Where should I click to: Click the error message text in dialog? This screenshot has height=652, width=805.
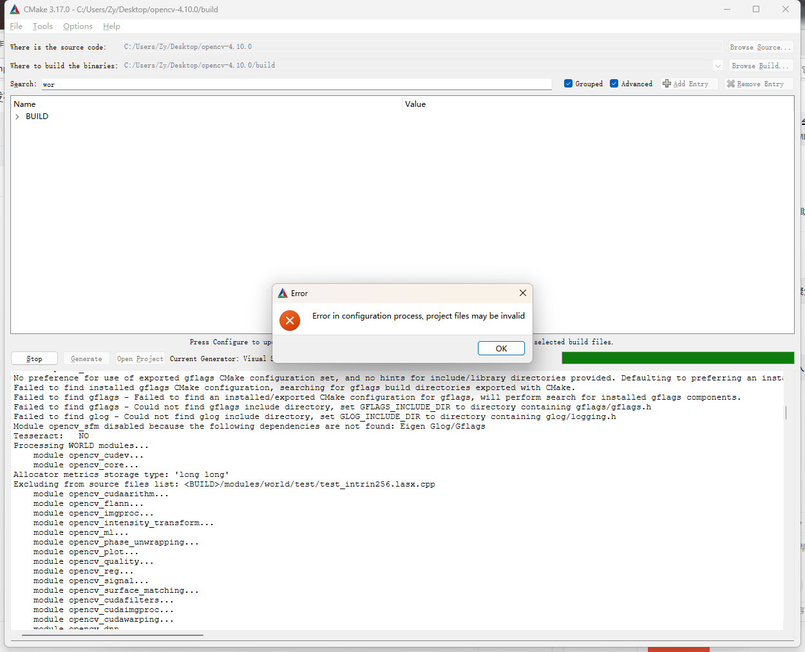pos(419,316)
